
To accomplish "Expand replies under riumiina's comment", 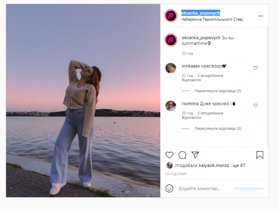I will (218, 128).
